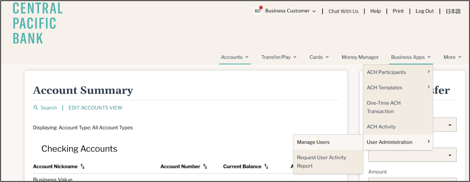
Task: Click the Current Balance column header
Action: tap(242, 167)
